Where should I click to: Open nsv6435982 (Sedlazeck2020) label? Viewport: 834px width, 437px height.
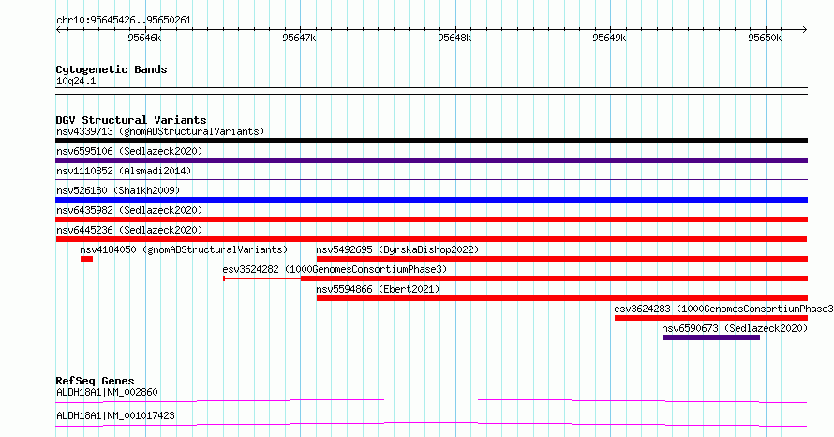(x=129, y=210)
